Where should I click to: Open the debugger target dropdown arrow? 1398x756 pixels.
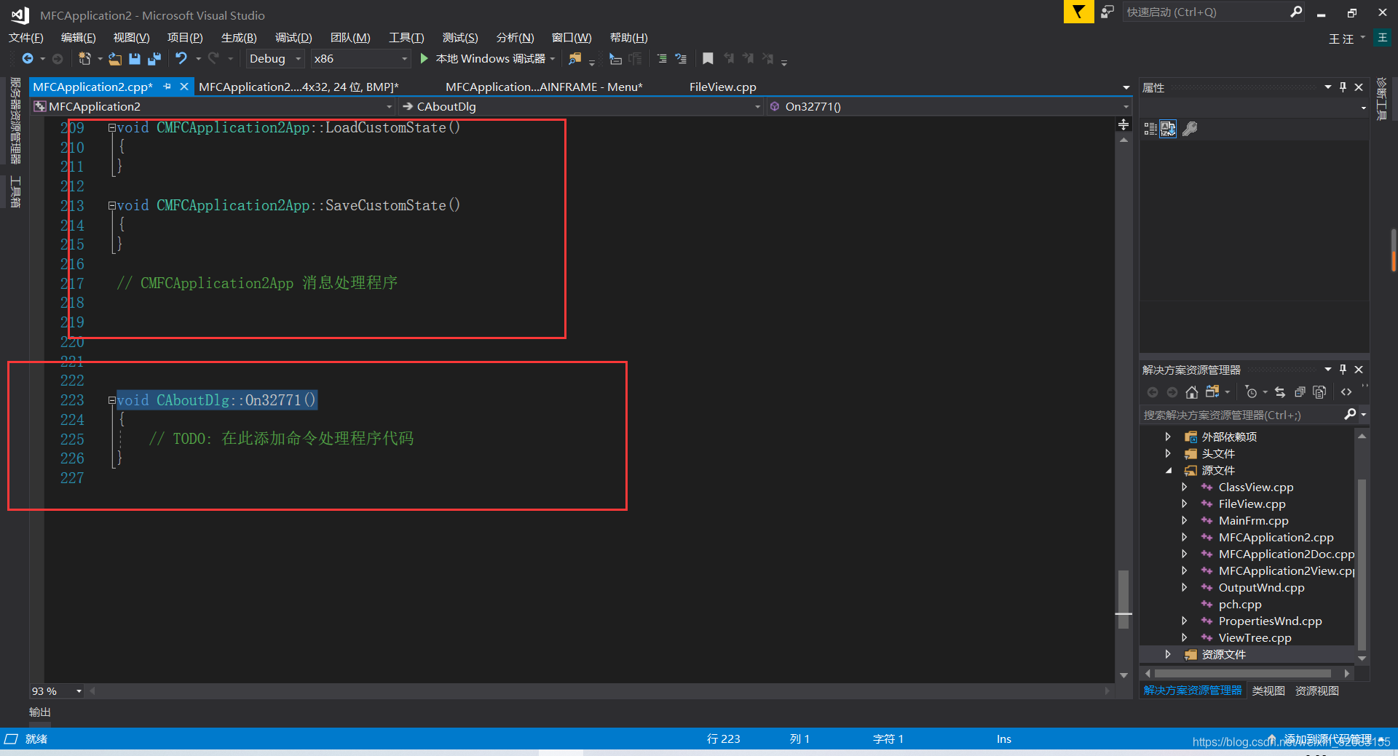[553, 58]
